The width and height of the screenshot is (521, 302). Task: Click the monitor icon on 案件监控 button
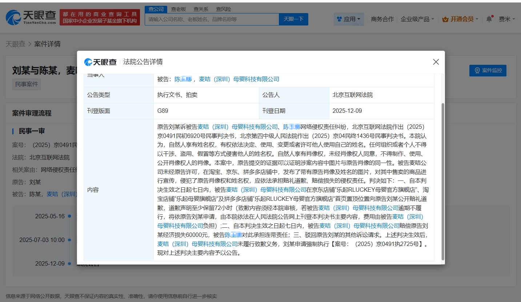(477, 71)
